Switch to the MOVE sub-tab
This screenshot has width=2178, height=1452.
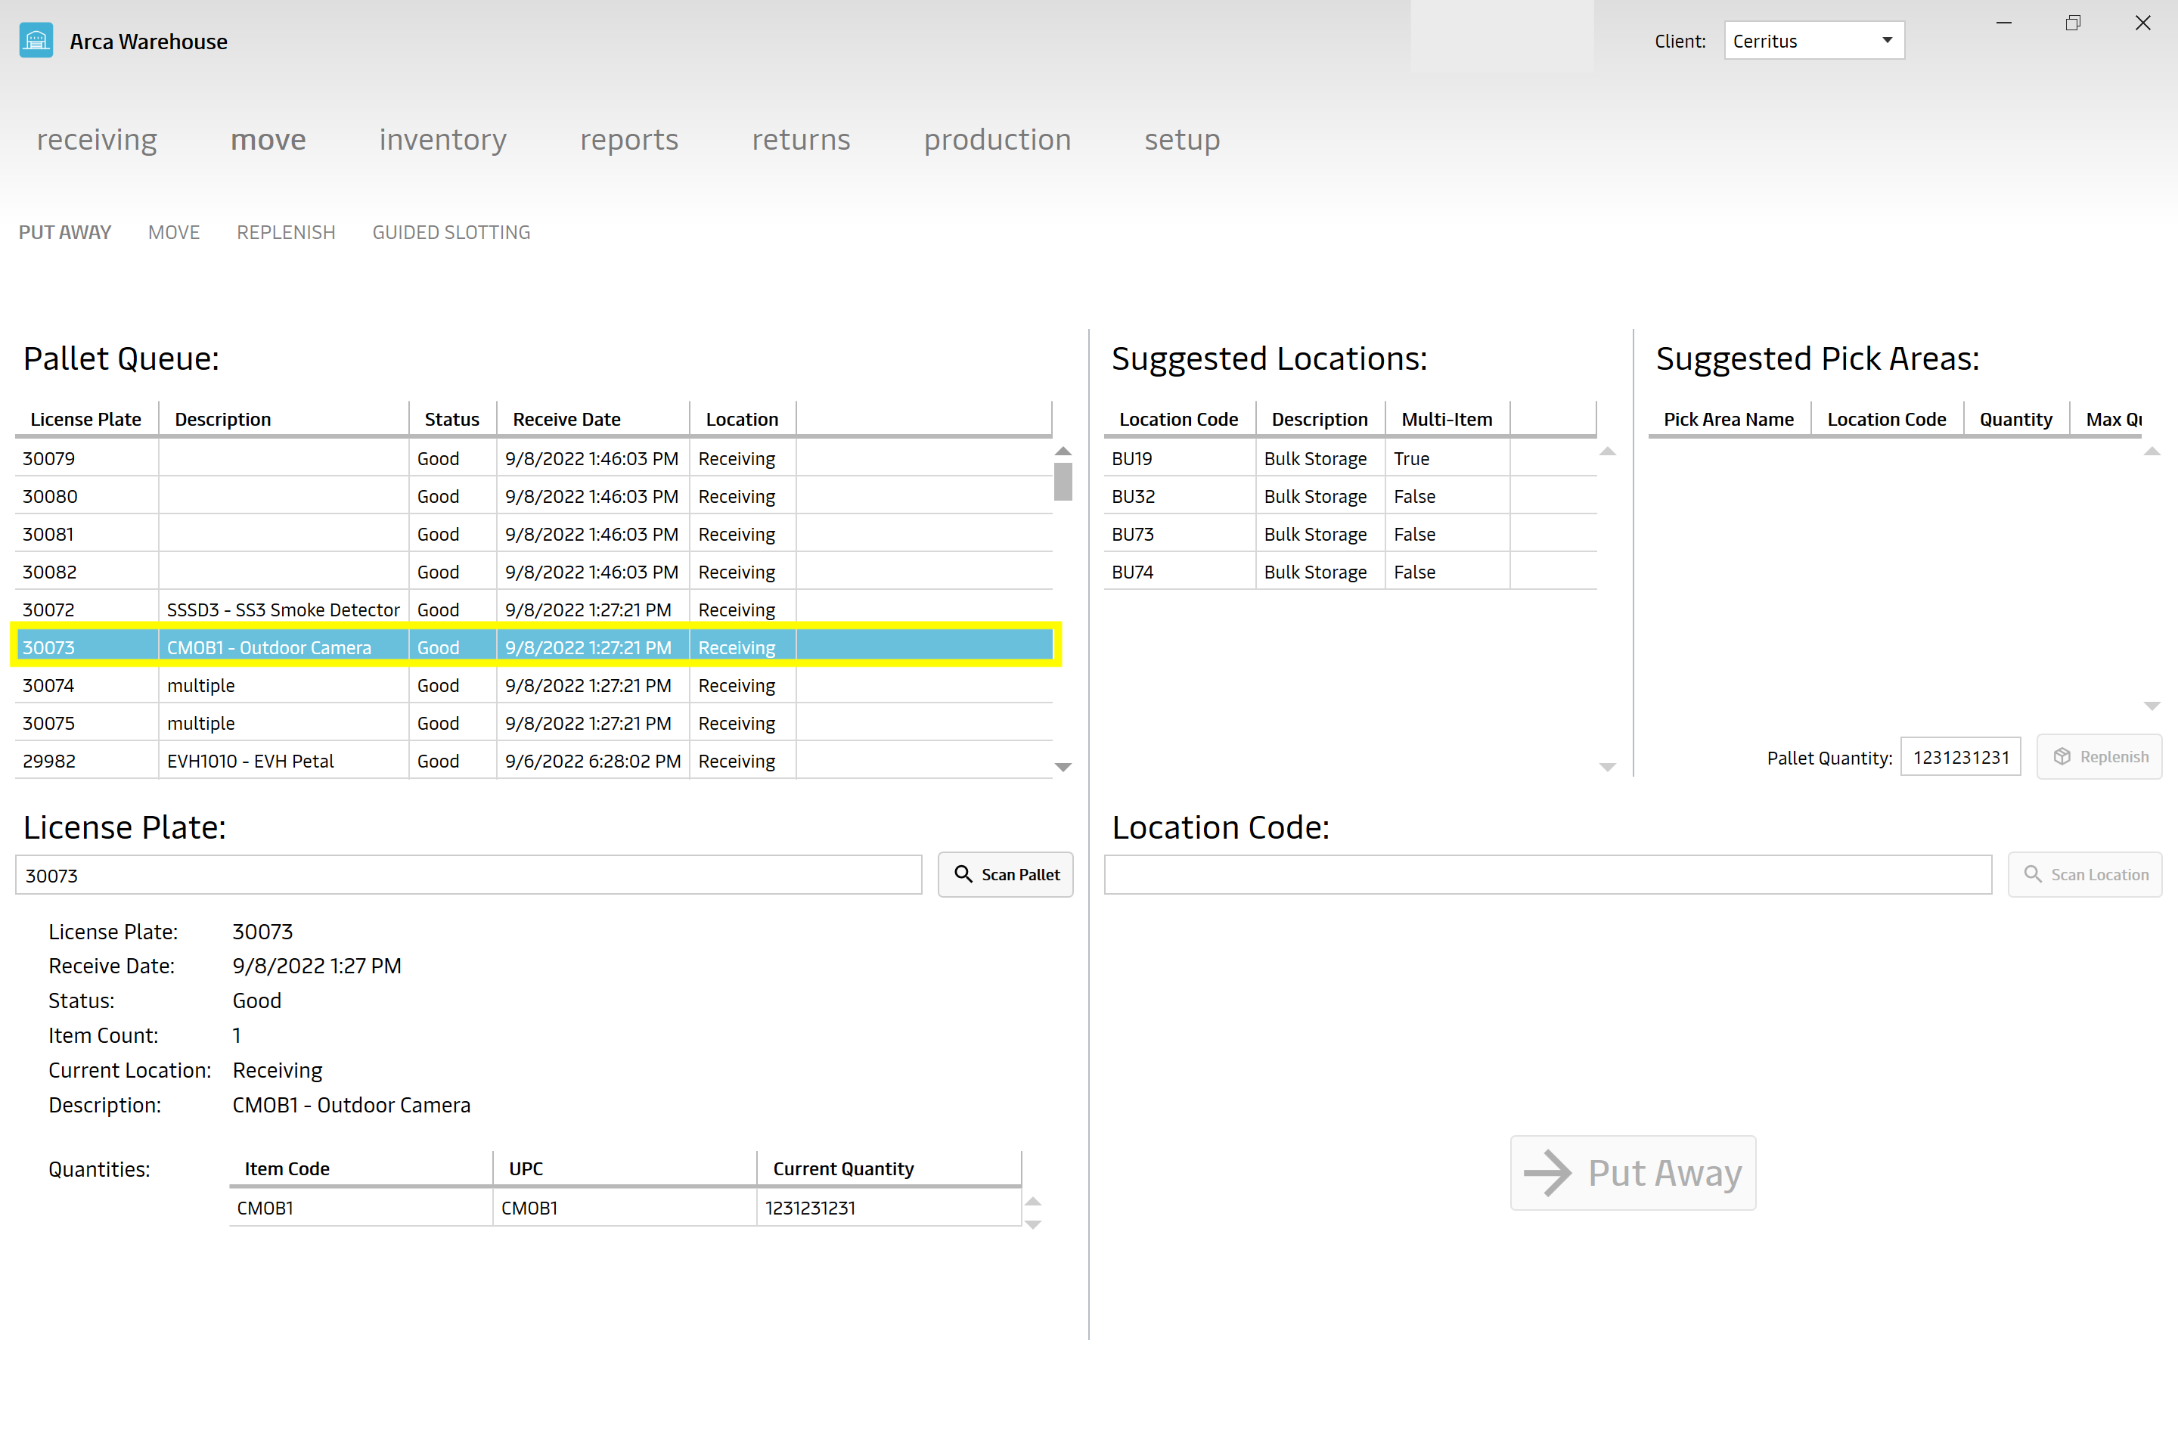[x=174, y=232]
